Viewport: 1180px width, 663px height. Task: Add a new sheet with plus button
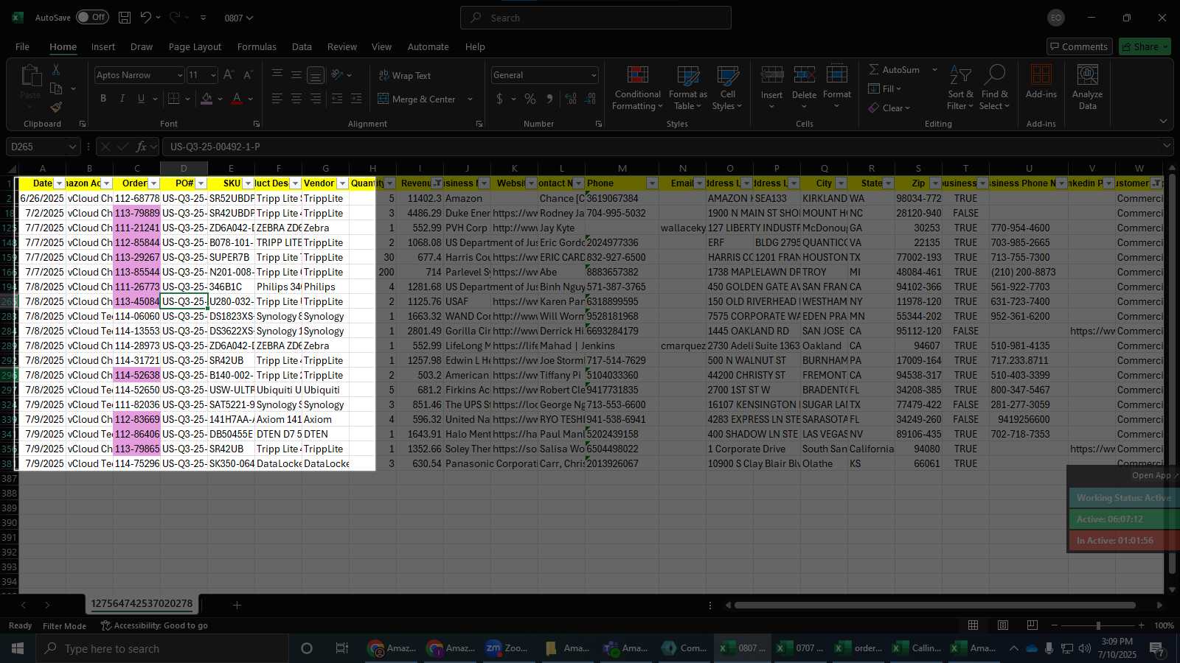(x=237, y=605)
